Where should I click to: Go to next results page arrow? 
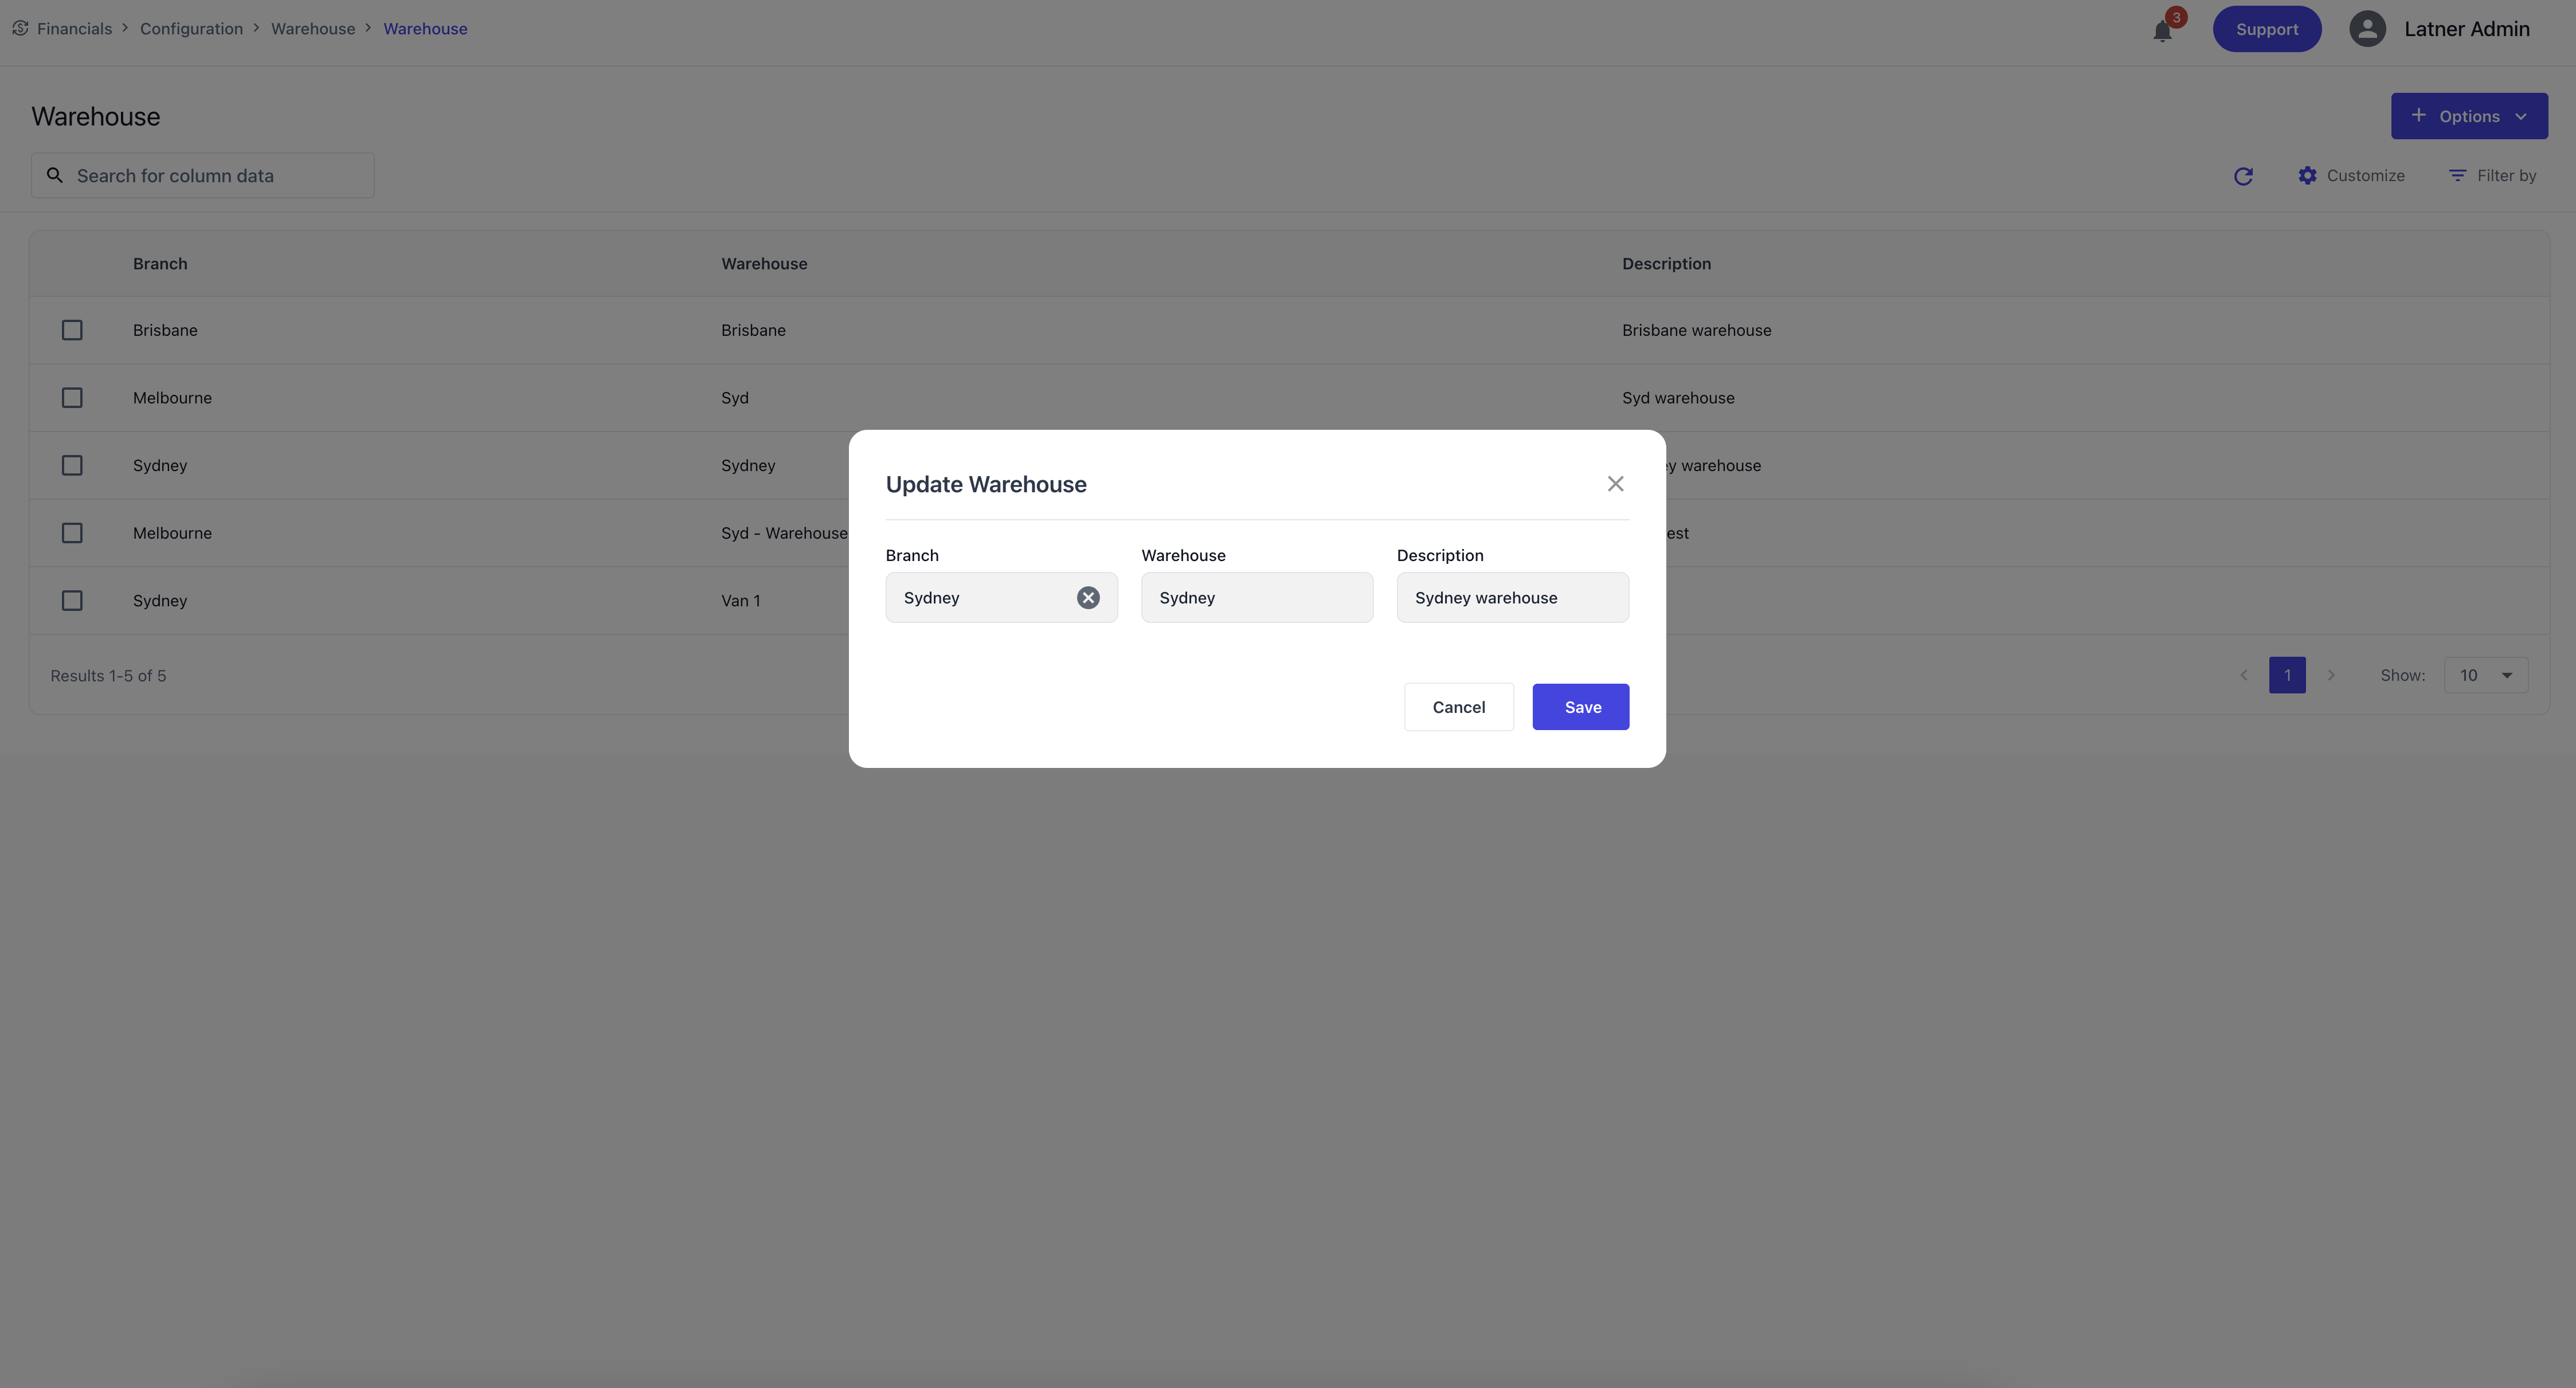pyautogui.click(x=2331, y=675)
